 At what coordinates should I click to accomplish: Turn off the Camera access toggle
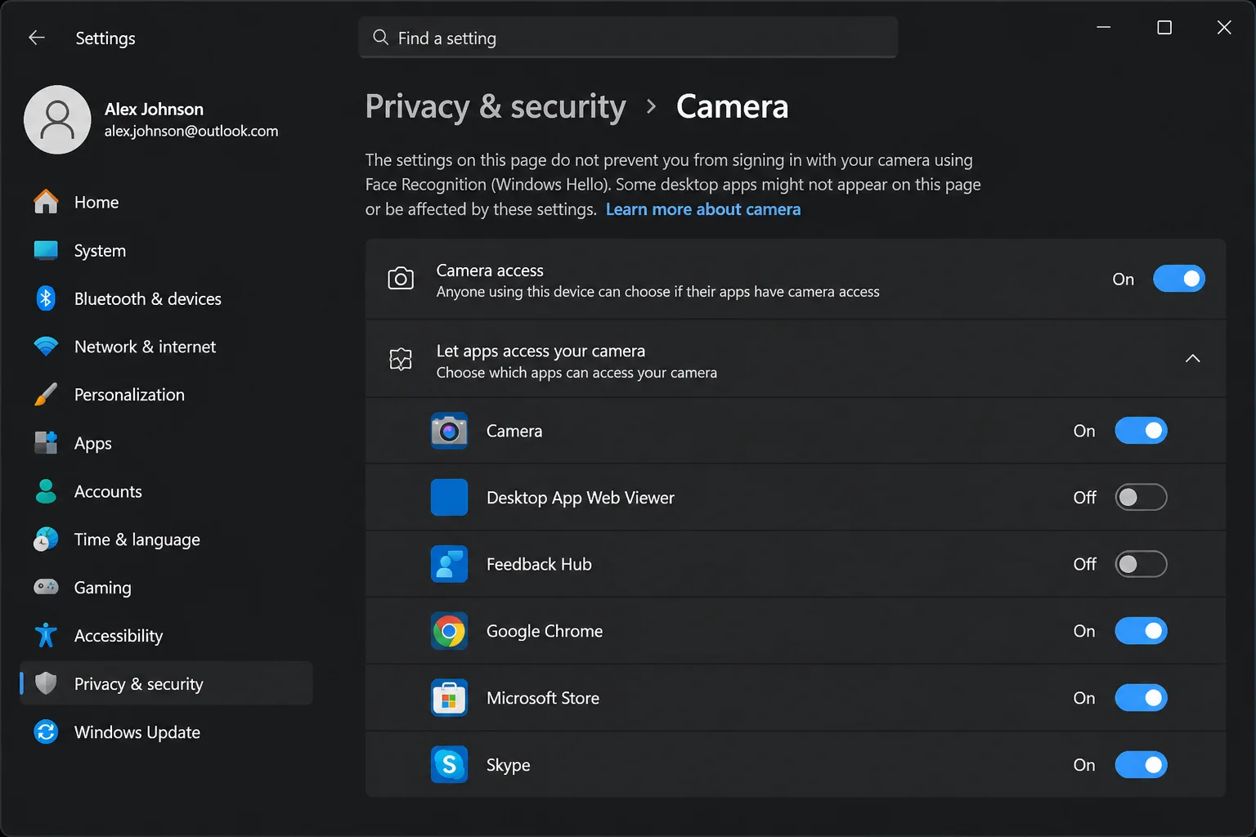tap(1178, 279)
